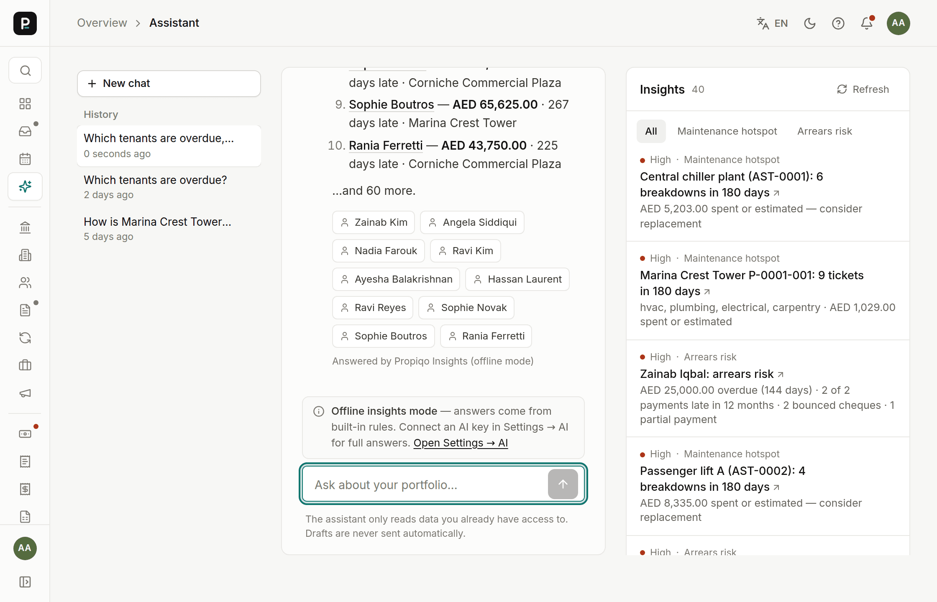Open the document sidebar icon with dot
The image size is (937, 602).
[x=25, y=310]
